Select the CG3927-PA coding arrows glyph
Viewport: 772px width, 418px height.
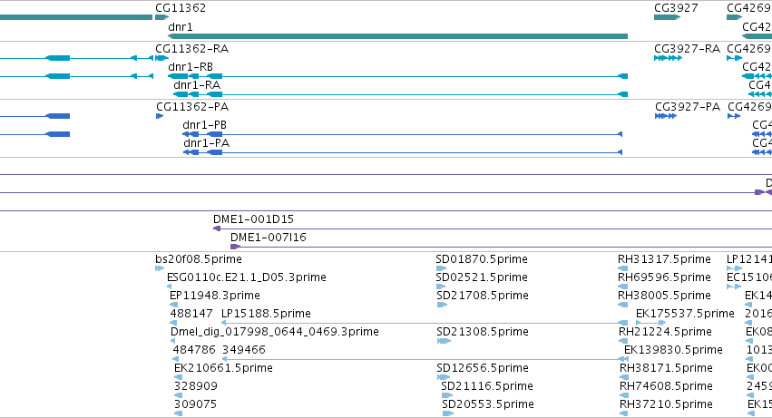pyautogui.click(x=666, y=116)
